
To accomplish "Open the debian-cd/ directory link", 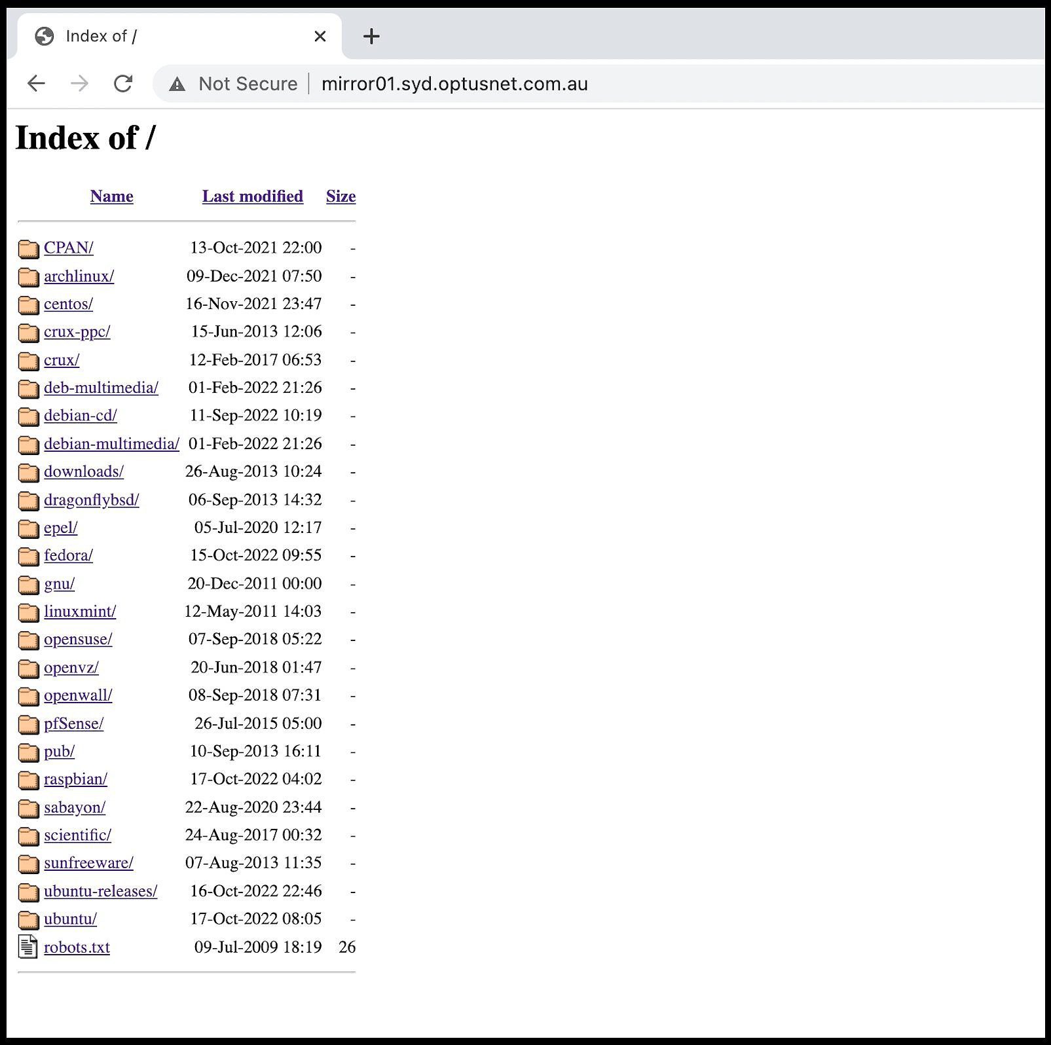I will coord(81,416).
